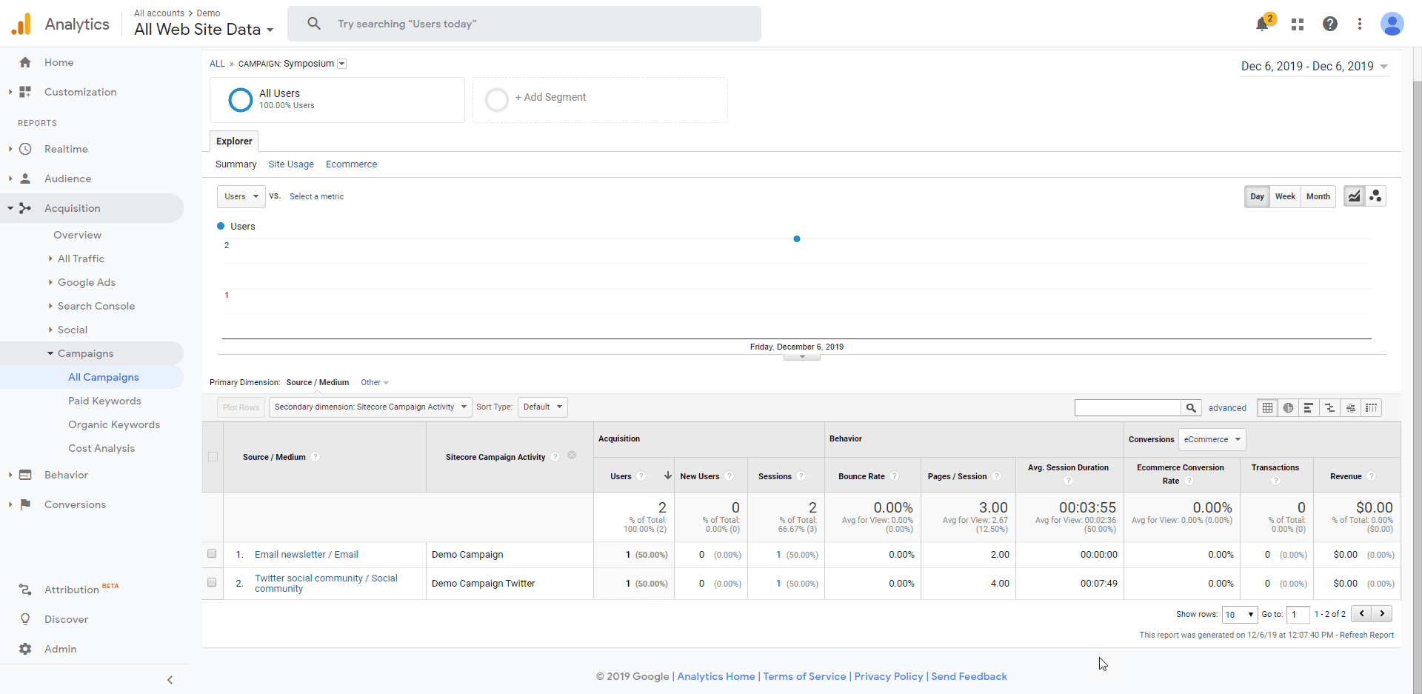Select the Explorer tab

234,141
